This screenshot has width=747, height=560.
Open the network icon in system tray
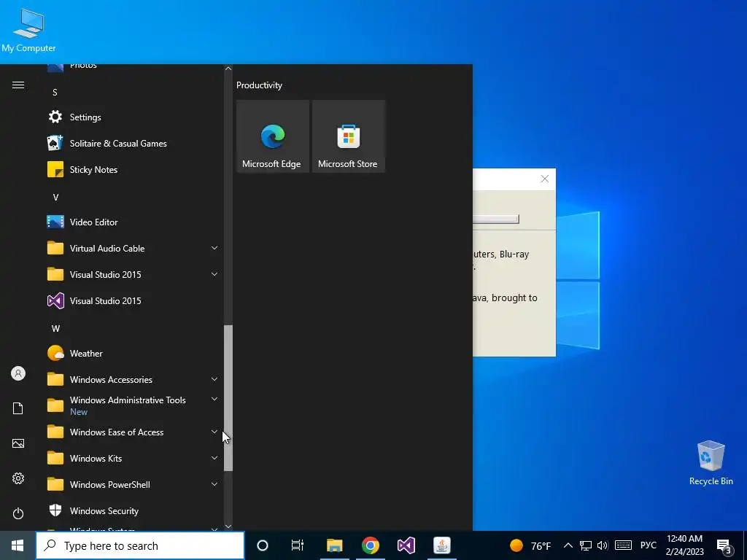click(x=586, y=545)
